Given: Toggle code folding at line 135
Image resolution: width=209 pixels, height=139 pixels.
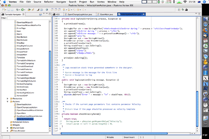Looking at the screenshot, I should pyautogui.click(x=59, y=102).
